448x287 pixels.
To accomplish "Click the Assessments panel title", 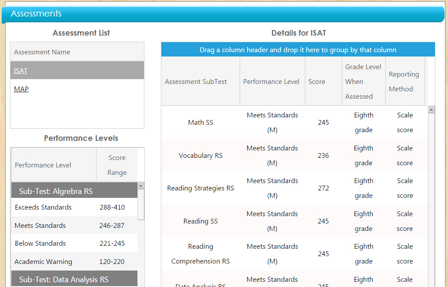I will (x=36, y=13).
